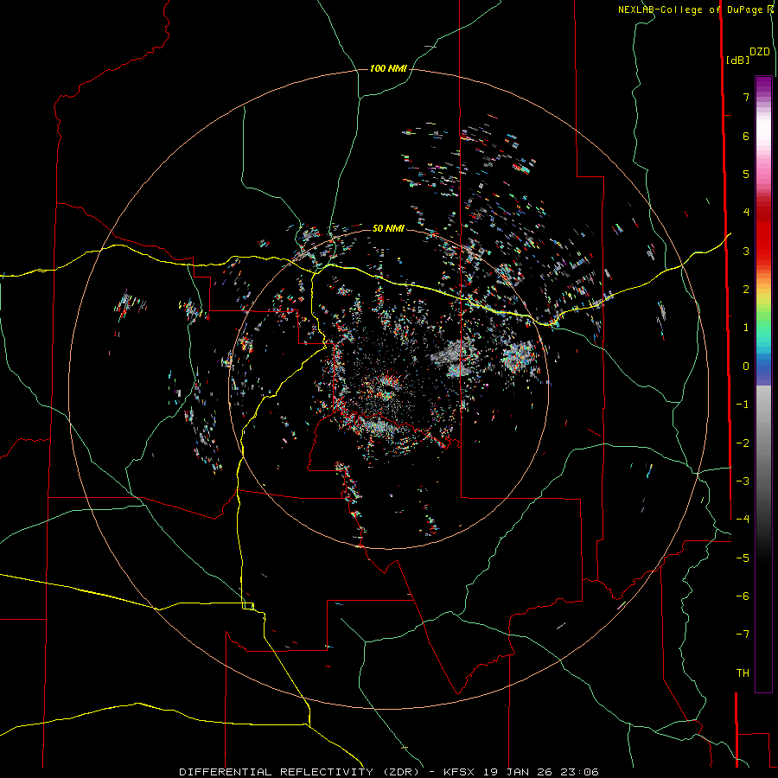778x778 pixels.
Task: Click the -7 value on the color scale
Action: pos(743,635)
